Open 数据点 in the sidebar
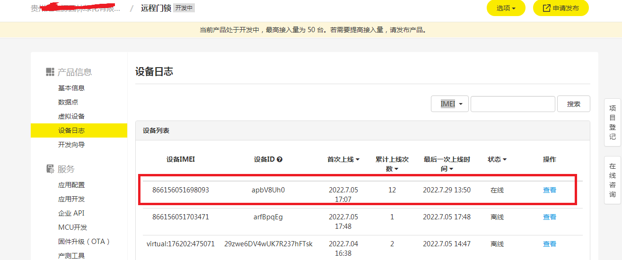Screen dimensions: 622x260 pyautogui.click(x=68, y=102)
